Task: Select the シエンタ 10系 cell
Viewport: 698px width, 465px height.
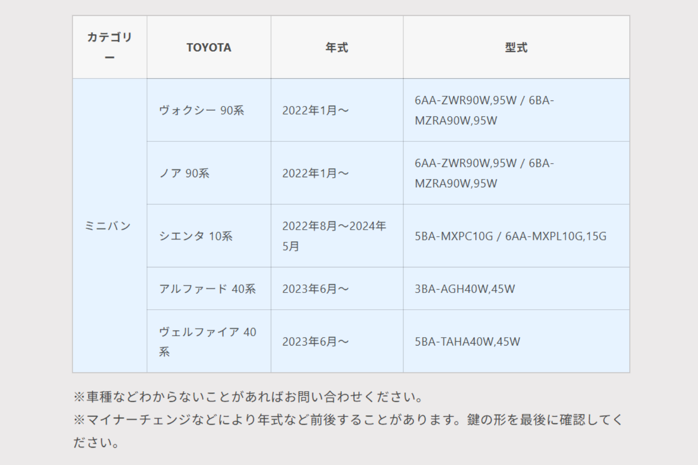Action: click(209, 236)
